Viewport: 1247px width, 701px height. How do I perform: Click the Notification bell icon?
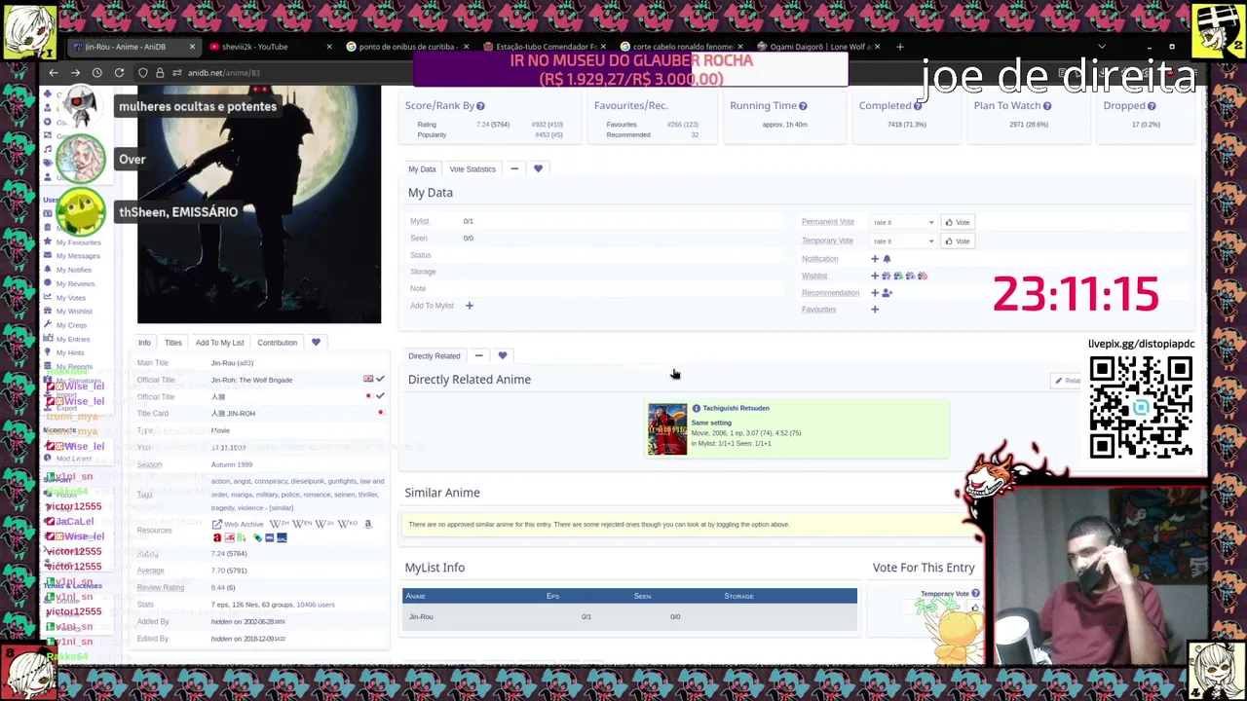click(x=887, y=259)
